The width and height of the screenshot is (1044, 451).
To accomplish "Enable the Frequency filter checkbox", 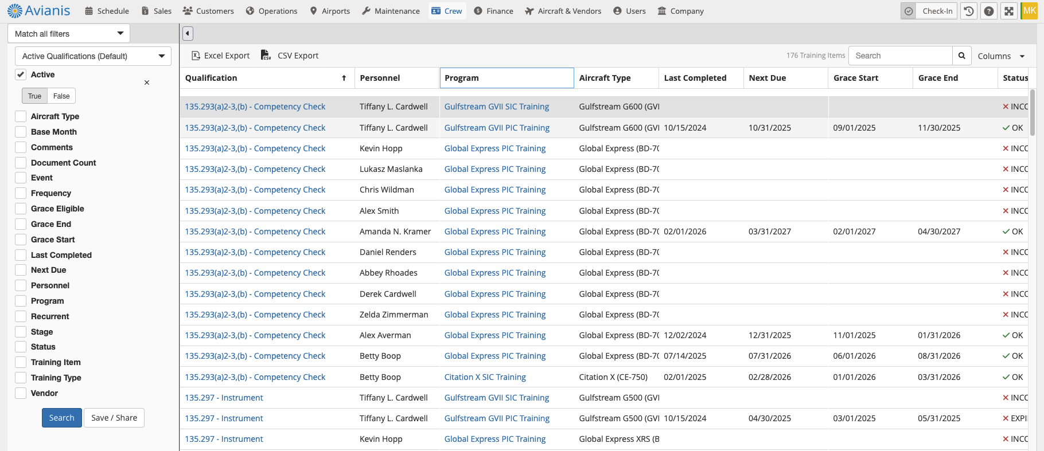I will [x=21, y=193].
